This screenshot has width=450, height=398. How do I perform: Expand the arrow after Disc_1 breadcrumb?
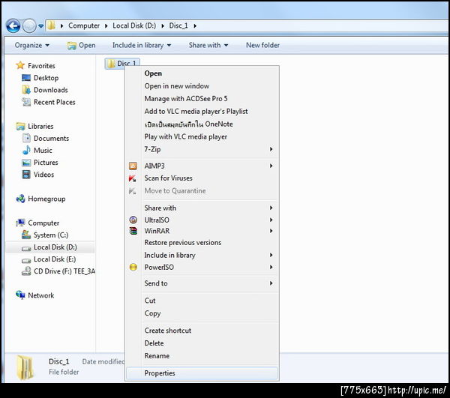point(195,25)
